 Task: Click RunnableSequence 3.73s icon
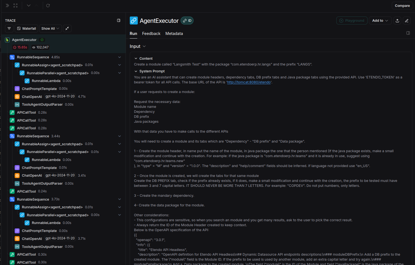12,199
